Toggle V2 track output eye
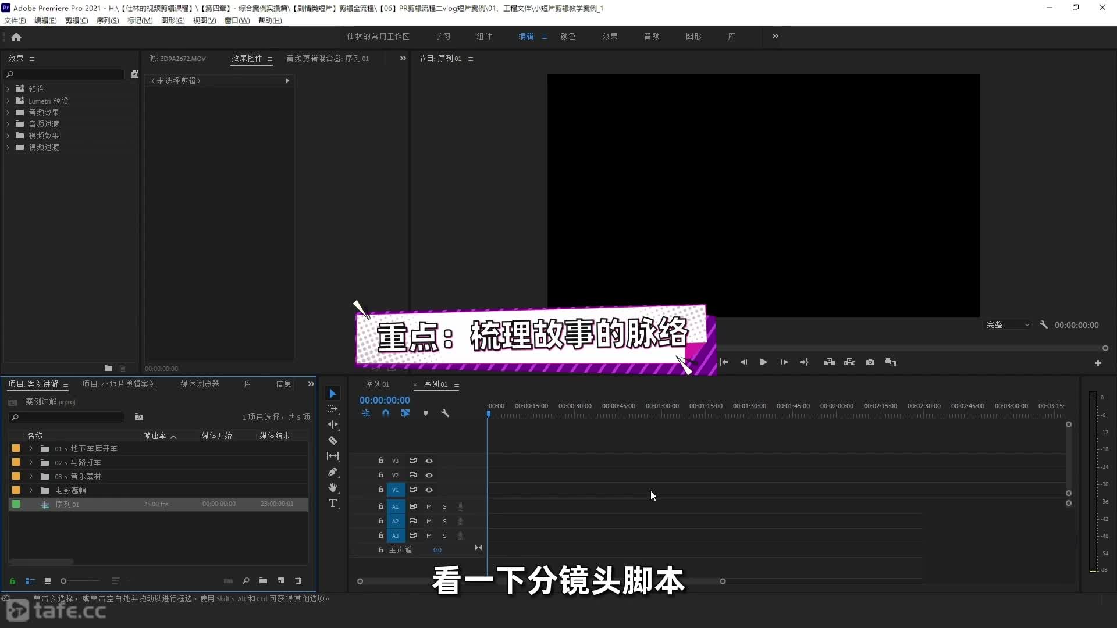The height and width of the screenshot is (628, 1117). (x=429, y=475)
